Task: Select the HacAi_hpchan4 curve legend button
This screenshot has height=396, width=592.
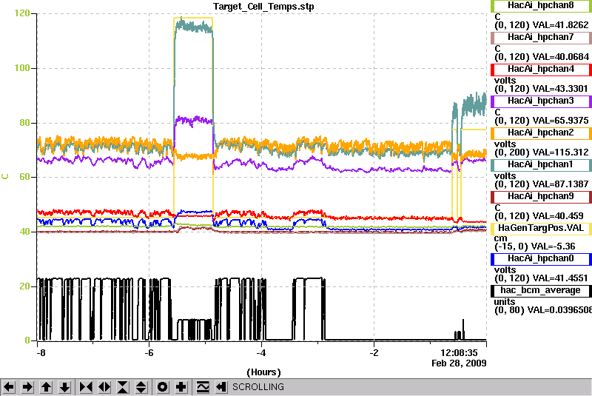Action: 541,70
